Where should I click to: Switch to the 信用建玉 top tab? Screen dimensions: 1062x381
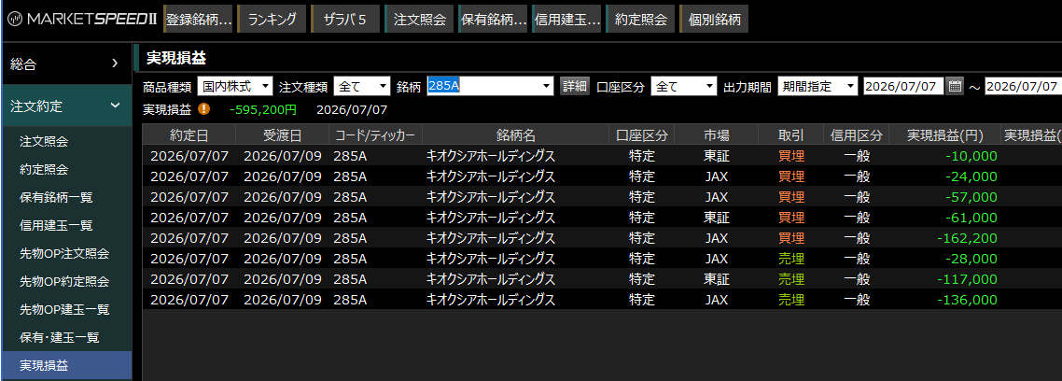[x=566, y=19]
